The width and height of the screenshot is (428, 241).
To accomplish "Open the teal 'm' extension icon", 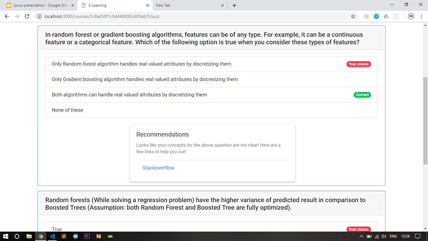I will (376, 16).
